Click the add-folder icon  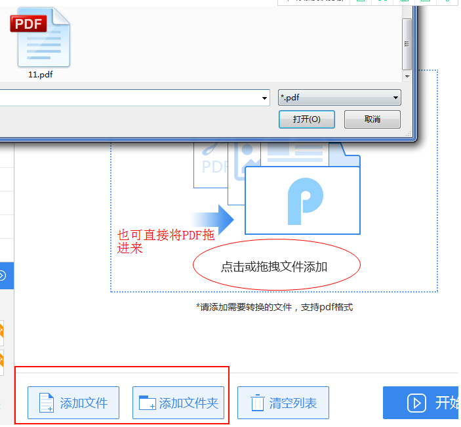(148, 403)
